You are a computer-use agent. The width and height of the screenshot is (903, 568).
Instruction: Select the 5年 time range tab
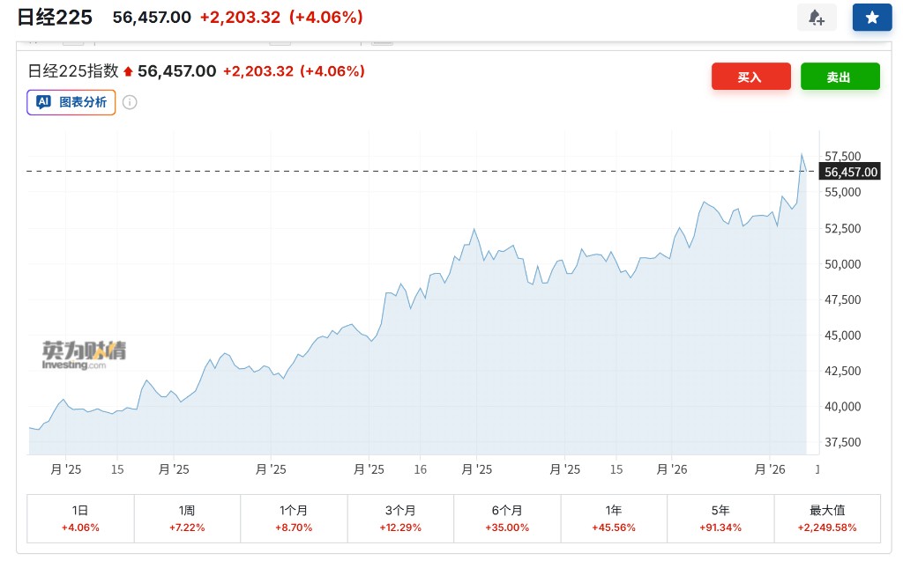tap(720, 518)
